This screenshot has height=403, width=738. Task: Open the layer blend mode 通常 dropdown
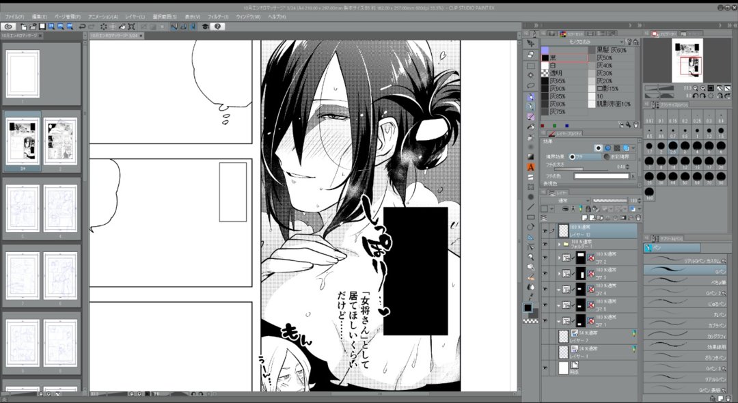click(x=565, y=201)
